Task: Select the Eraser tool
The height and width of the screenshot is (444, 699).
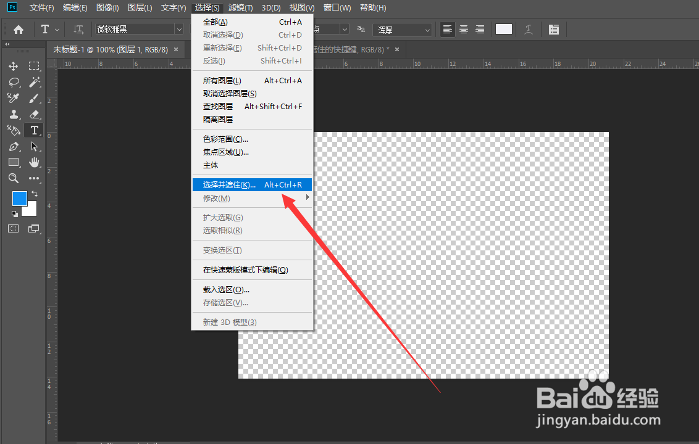Action: coord(35,114)
